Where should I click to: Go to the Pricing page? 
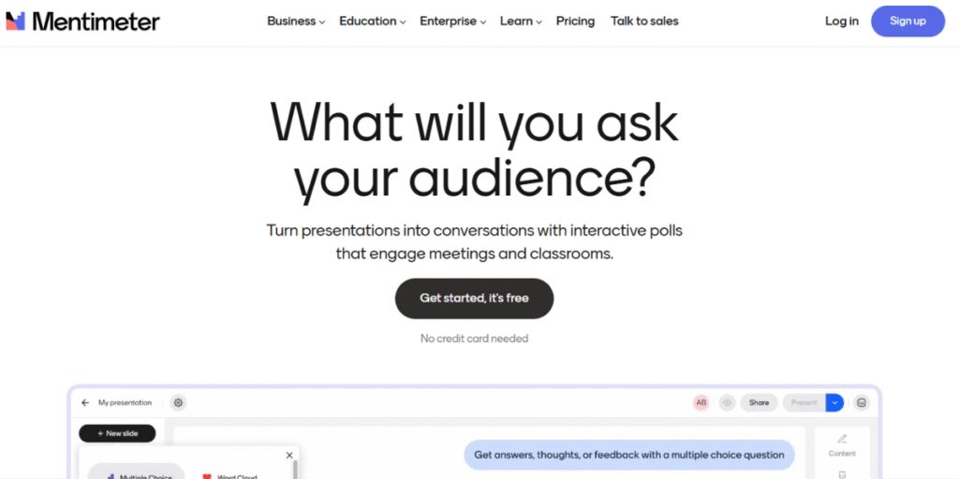point(575,22)
